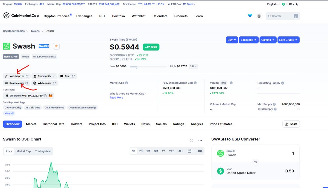The image size is (328, 188).
Task: Expand chart to fullscreen icon
Action: pyautogui.click(x=191, y=140)
